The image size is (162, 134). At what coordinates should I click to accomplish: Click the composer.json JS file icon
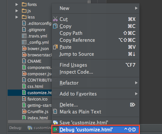[24, 74]
